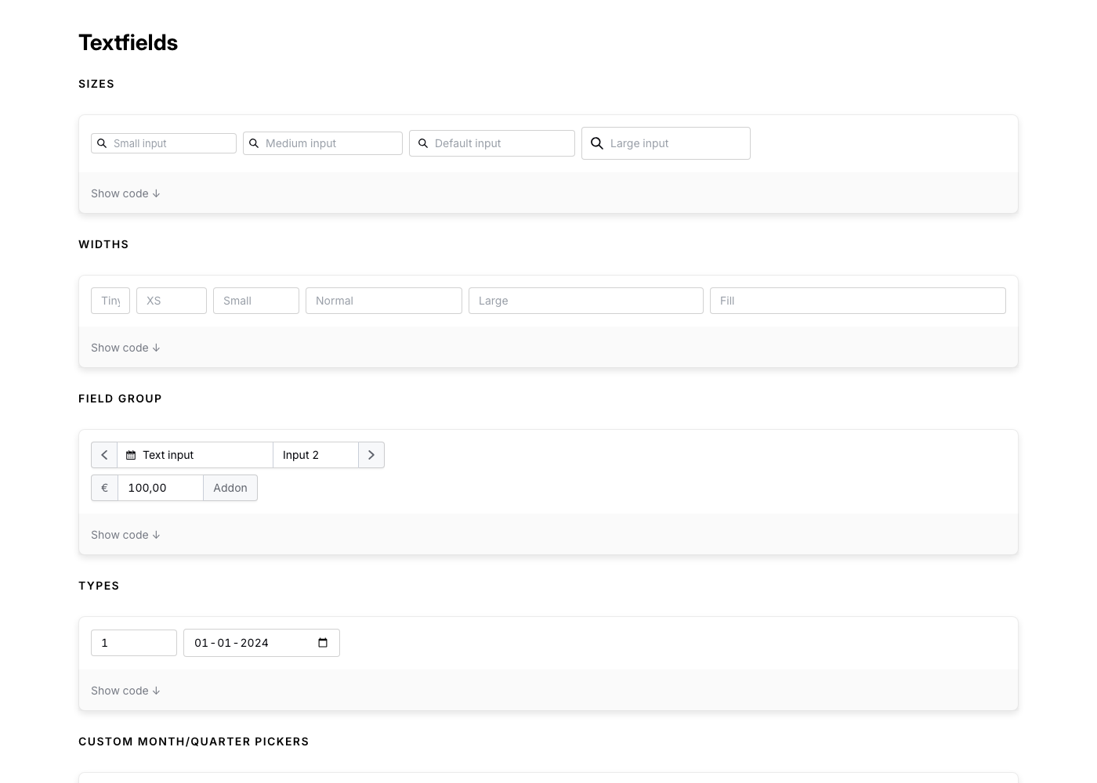The image size is (1097, 783).
Task: Click the 100,00 amount field
Action: click(161, 488)
